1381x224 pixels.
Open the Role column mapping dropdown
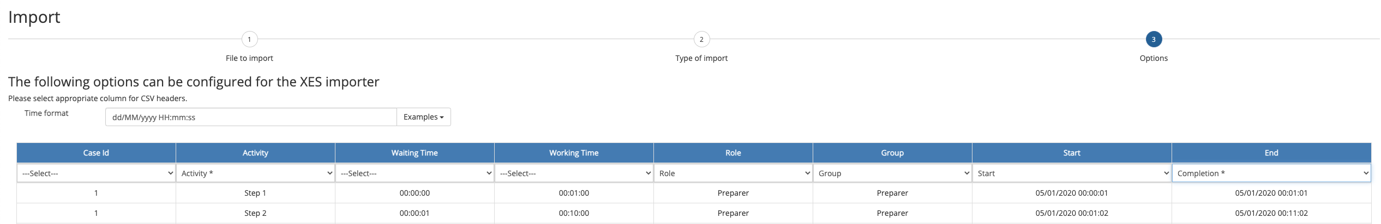pyautogui.click(x=733, y=173)
